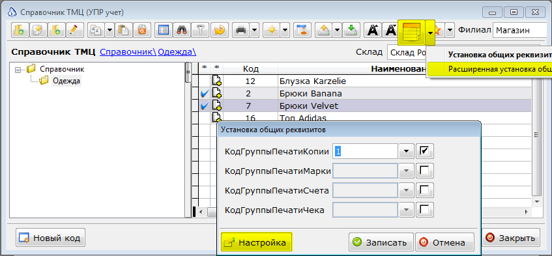Click the yellow star-burst toolbar icon
The width and height of the screenshot is (552, 256).
(271, 30)
